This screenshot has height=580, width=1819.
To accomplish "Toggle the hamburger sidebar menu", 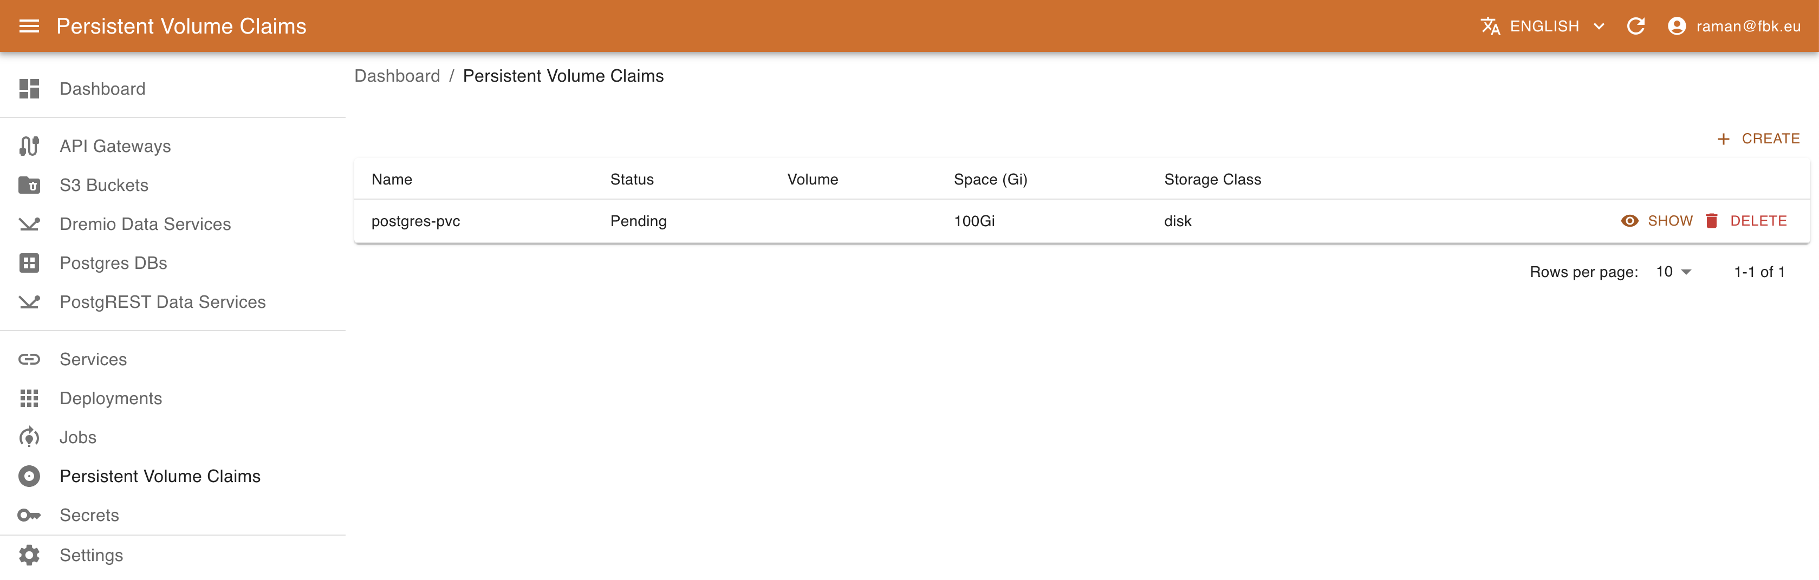I will 29,26.
